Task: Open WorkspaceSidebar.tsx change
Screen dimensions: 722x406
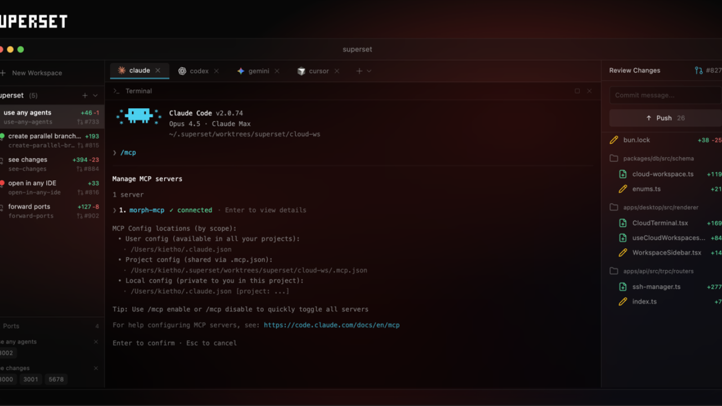Action: (x=667, y=253)
